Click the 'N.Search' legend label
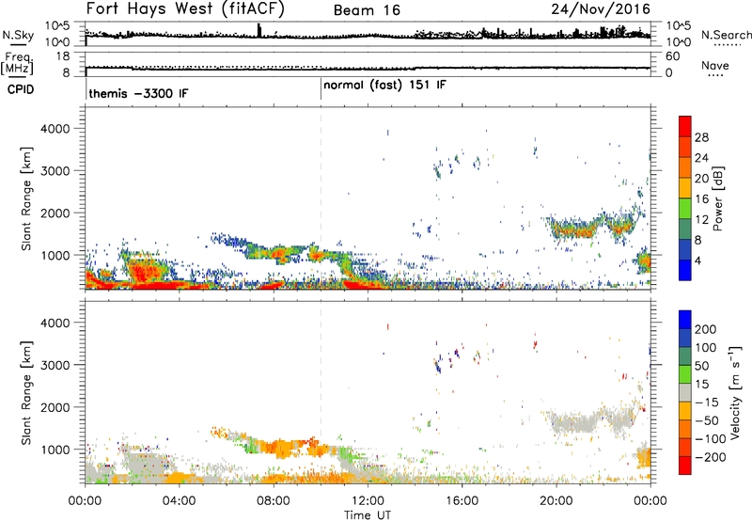 point(726,35)
